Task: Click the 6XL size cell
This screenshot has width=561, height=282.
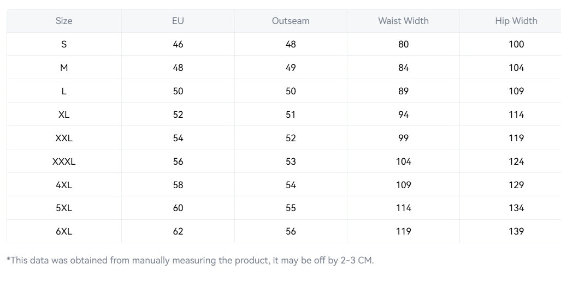Action: [x=64, y=231]
